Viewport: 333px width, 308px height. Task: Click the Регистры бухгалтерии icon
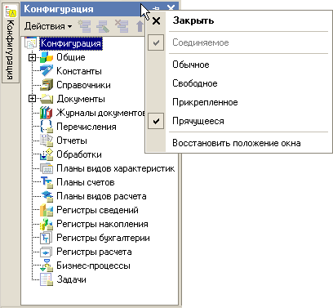coord(47,238)
